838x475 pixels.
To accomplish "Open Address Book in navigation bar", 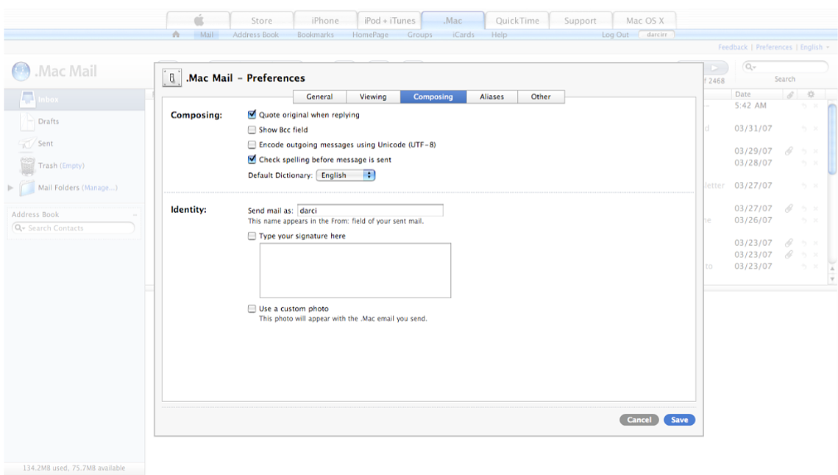I will click(255, 35).
